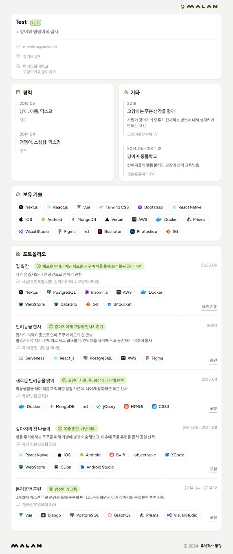Click the 포트폴리오 grid icon

(18, 254)
